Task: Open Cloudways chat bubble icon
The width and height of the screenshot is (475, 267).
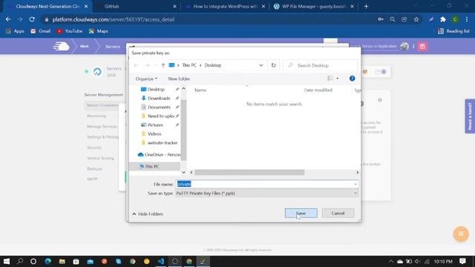Action: (x=461, y=234)
